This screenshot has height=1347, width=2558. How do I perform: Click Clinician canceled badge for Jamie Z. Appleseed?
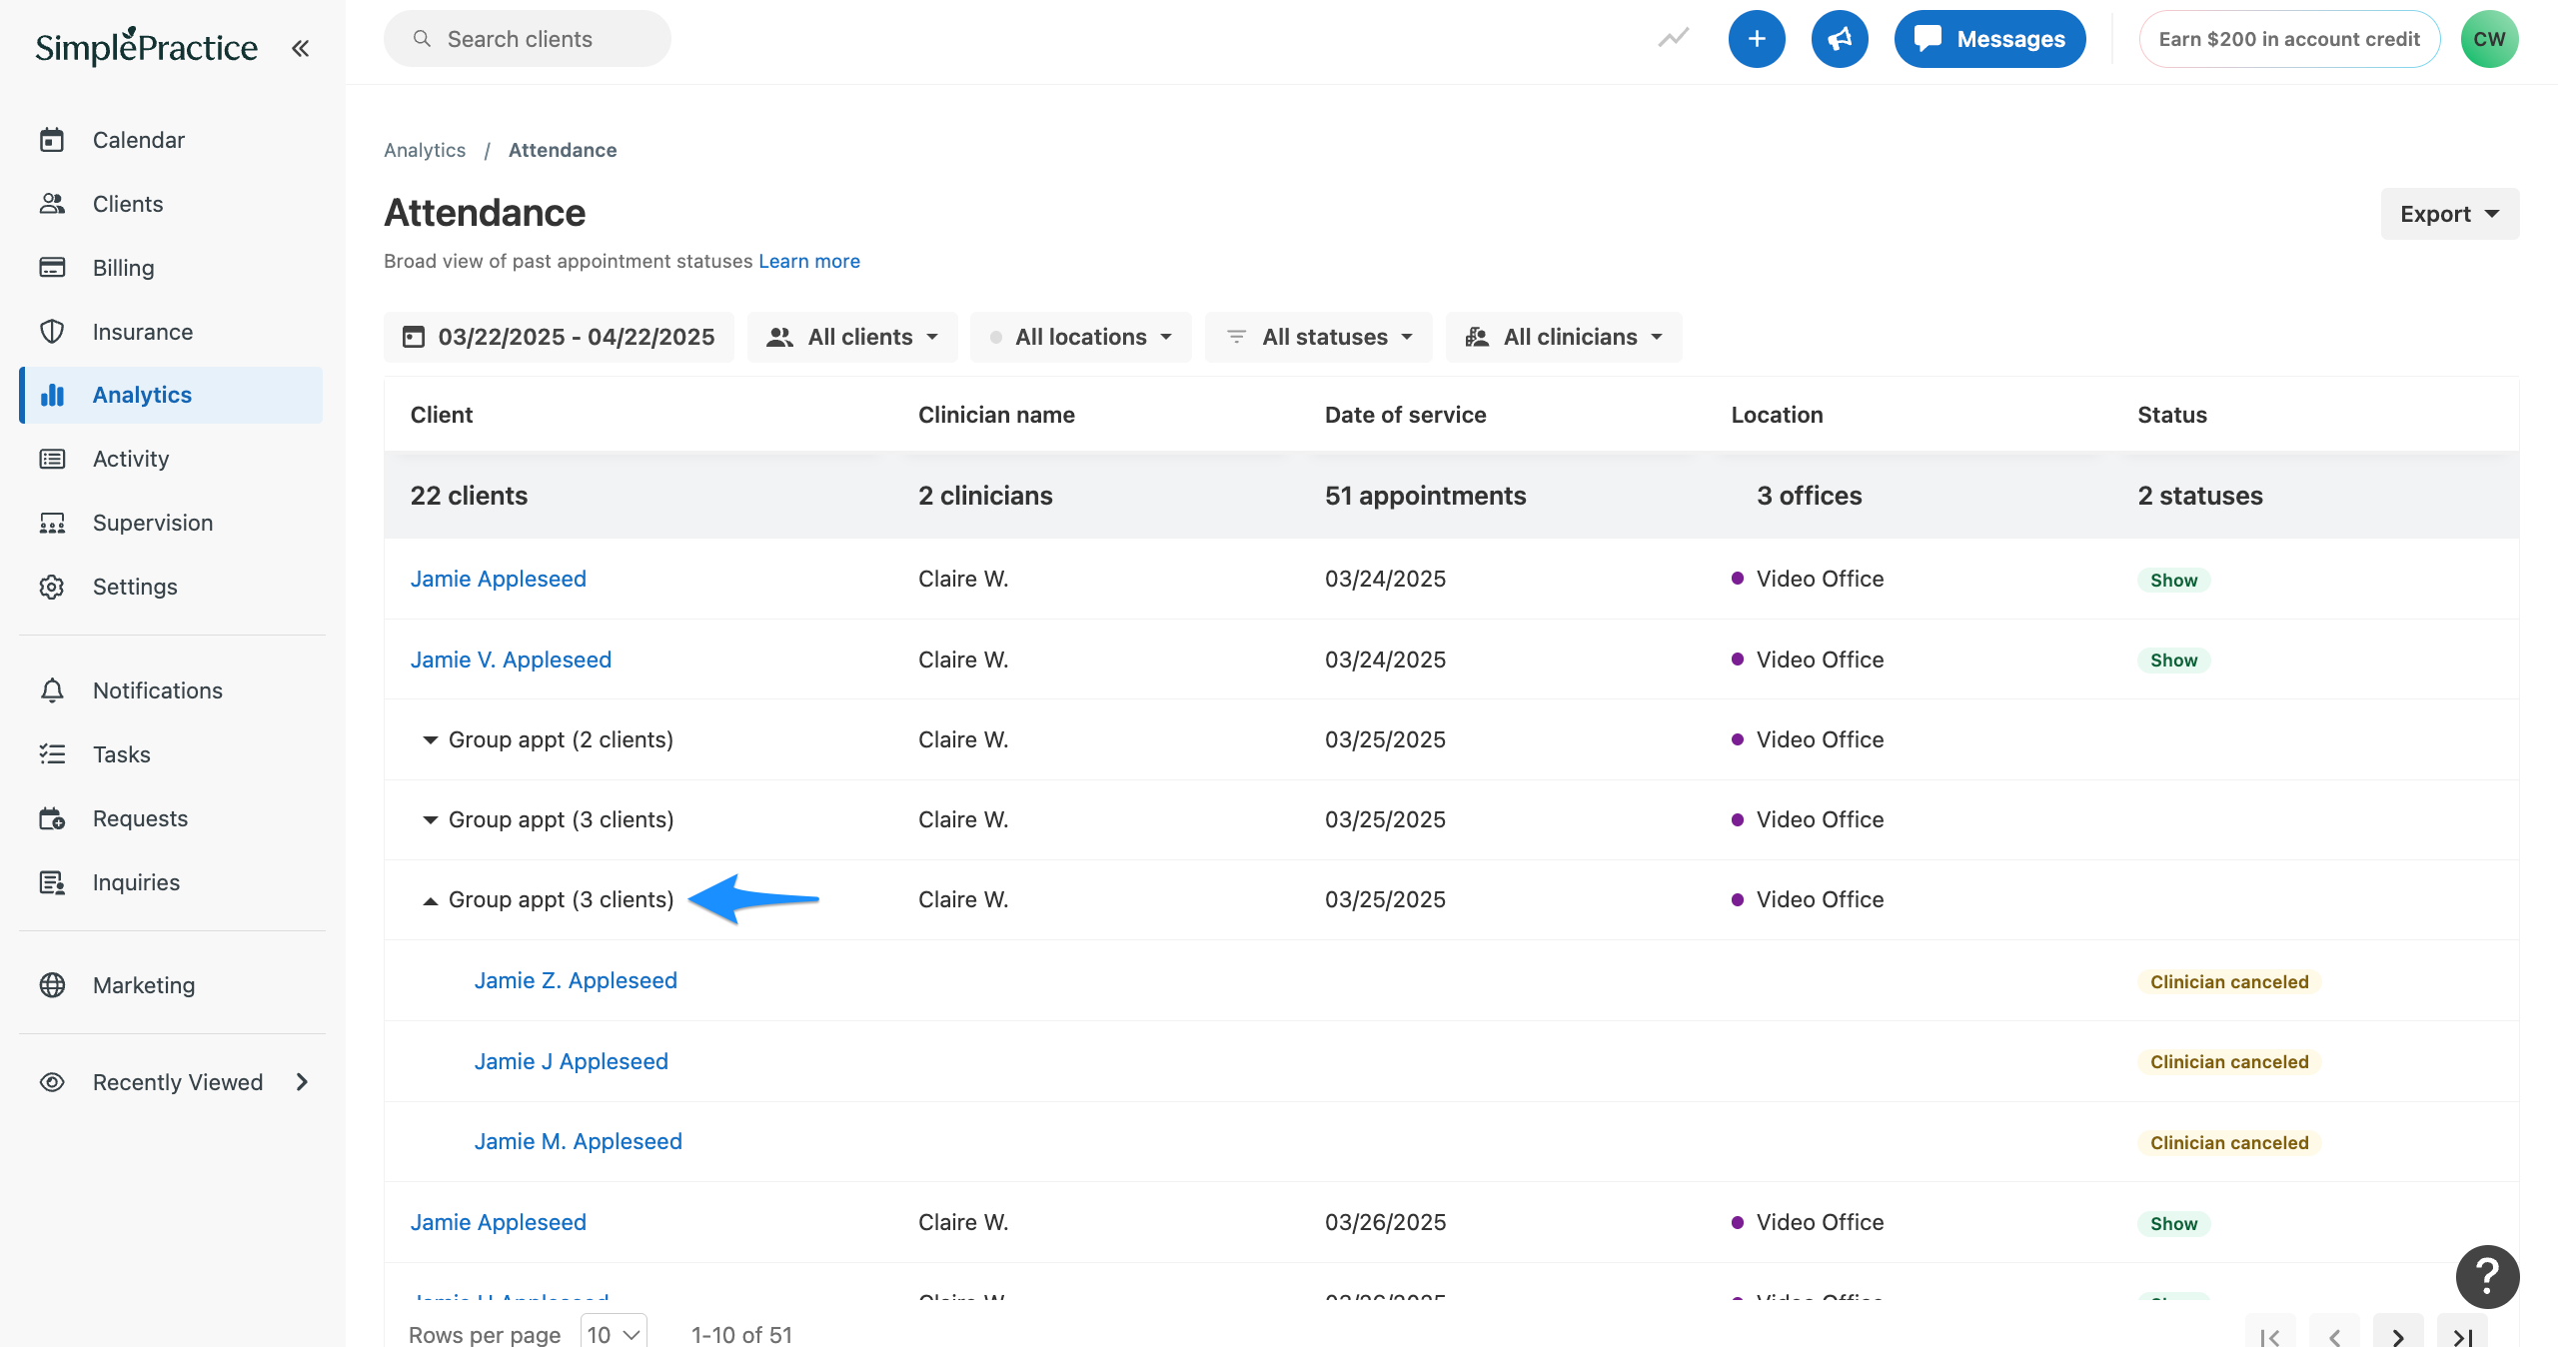click(x=2228, y=981)
